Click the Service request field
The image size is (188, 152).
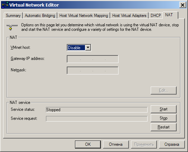pos(97,119)
